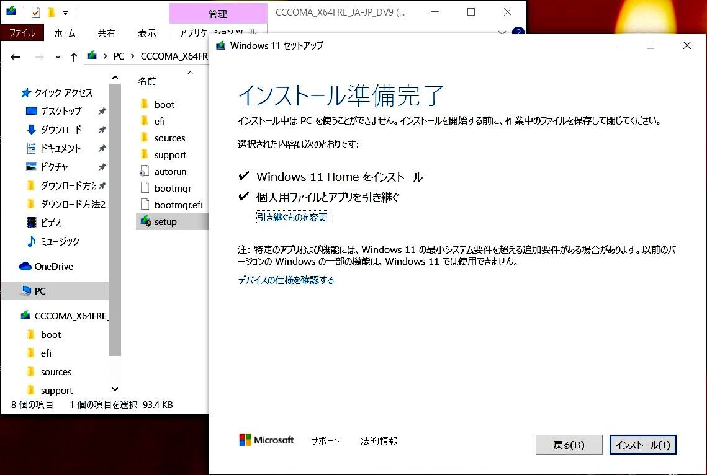Click pin icon beside デスクトップ

pyautogui.click(x=102, y=111)
